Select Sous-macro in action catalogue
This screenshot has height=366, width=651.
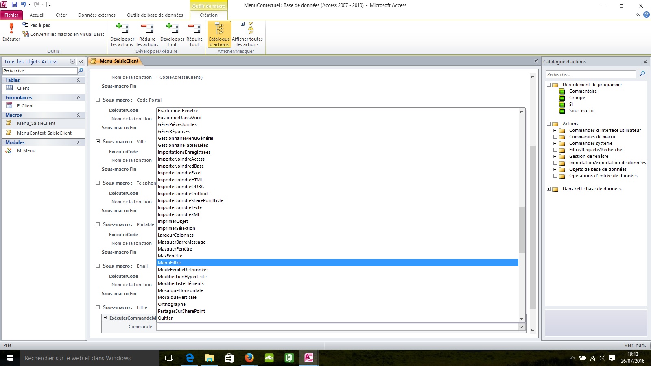581,111
